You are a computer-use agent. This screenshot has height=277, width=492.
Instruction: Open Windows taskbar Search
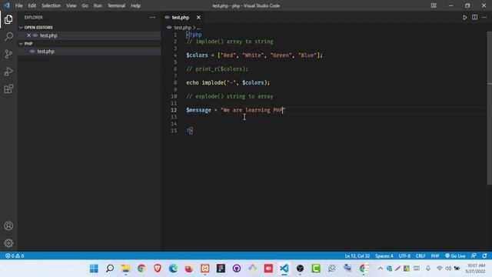[x=110, y=269]
